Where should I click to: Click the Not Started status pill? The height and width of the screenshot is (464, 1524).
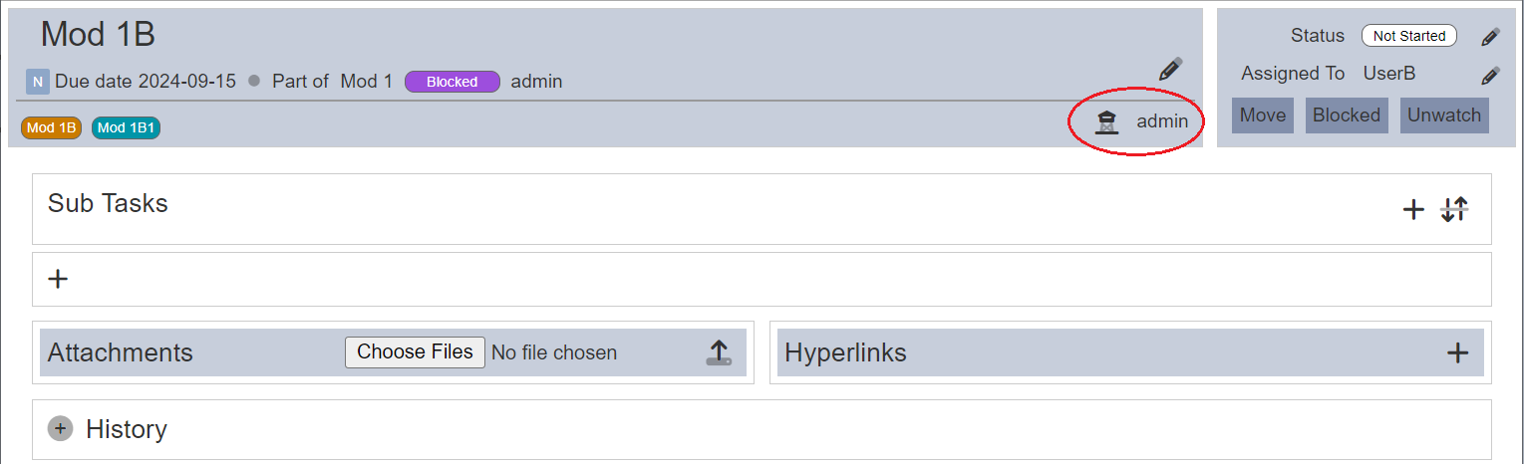1409,36
